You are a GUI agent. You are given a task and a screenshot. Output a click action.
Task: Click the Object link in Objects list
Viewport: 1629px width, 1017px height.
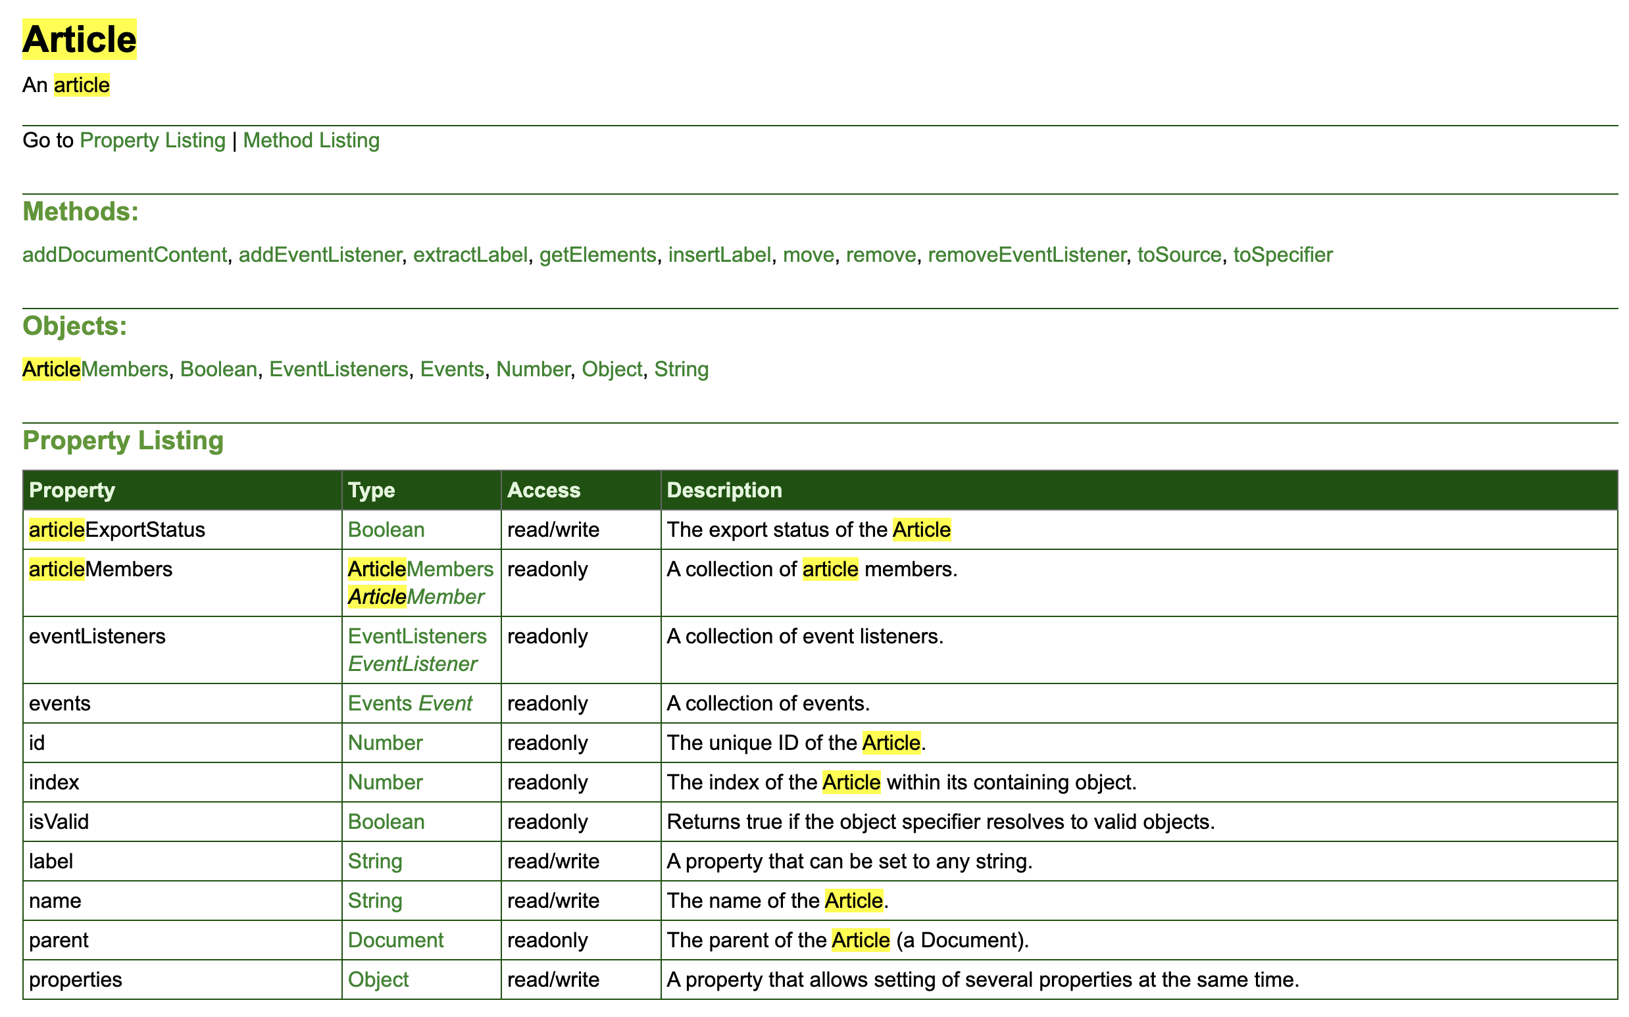(611, 369)
